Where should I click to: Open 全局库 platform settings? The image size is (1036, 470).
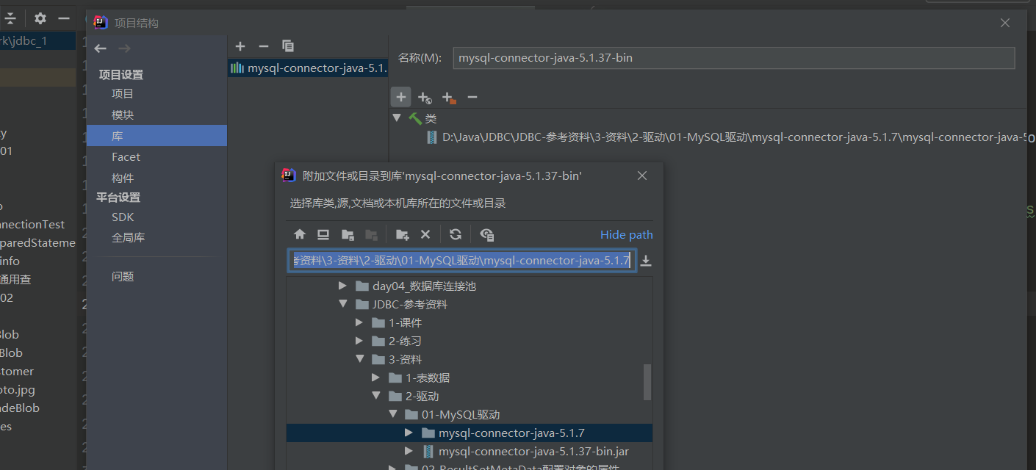pos(128,237)
